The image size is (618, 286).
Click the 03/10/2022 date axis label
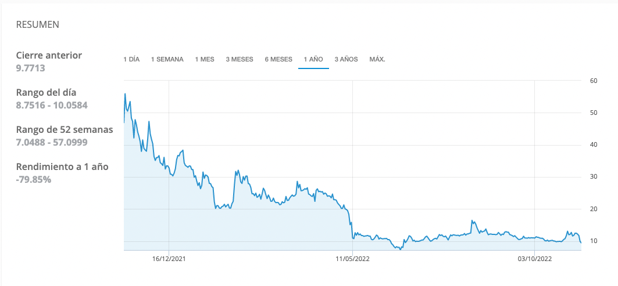(535, 258)
